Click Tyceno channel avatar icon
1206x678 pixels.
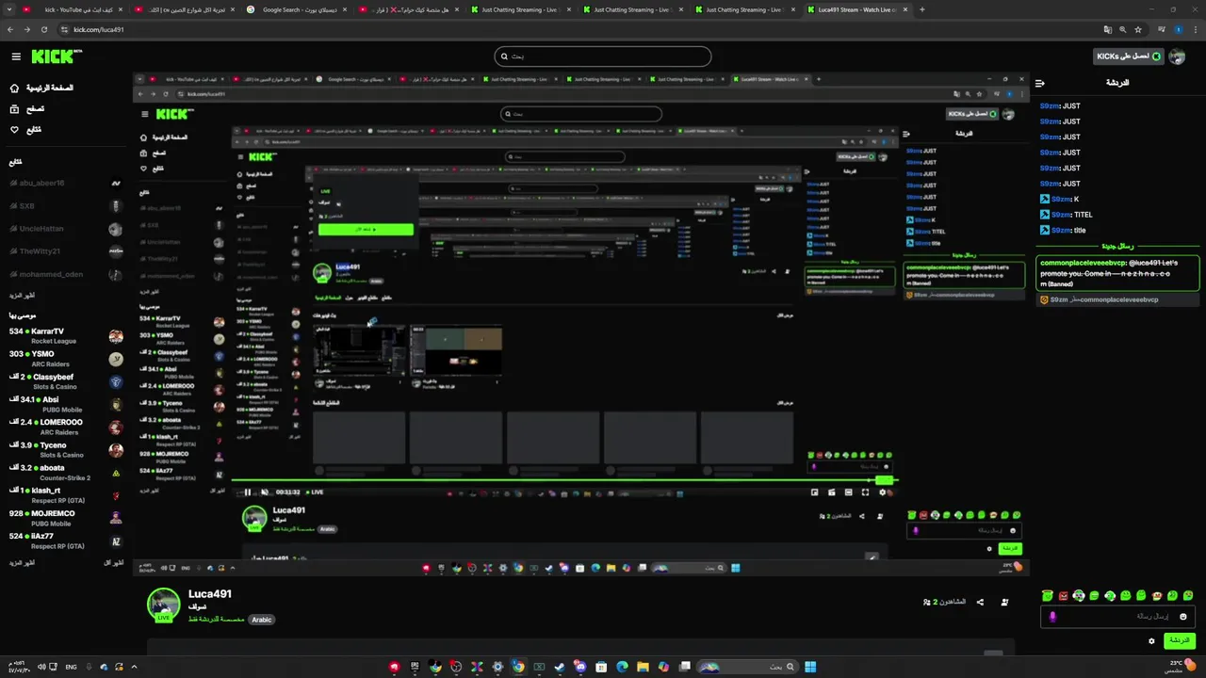point(116,450)
